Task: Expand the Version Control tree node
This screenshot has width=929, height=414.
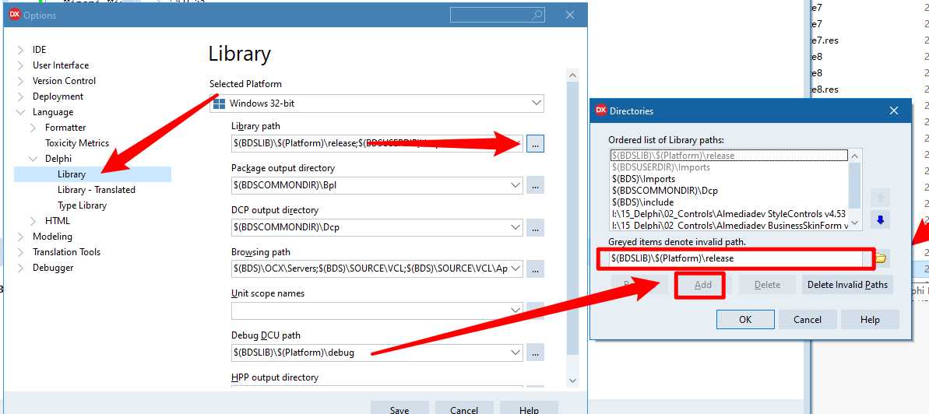Action: point(21,81)
